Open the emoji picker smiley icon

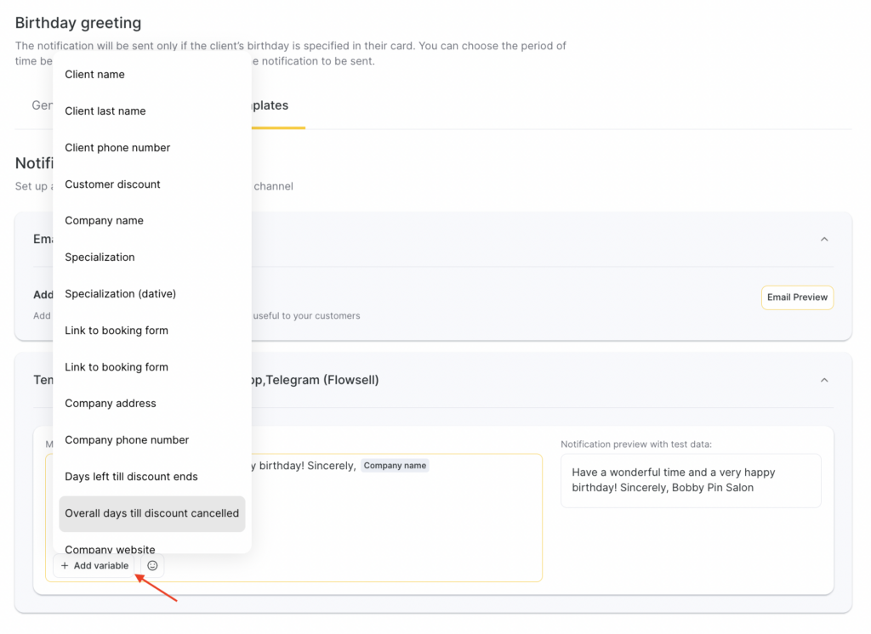[x=152, y=565]
